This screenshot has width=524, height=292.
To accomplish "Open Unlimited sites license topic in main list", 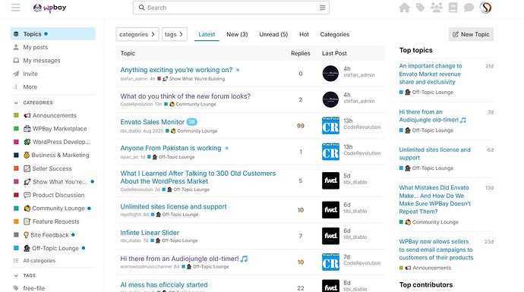I will (x=173, y=206).
